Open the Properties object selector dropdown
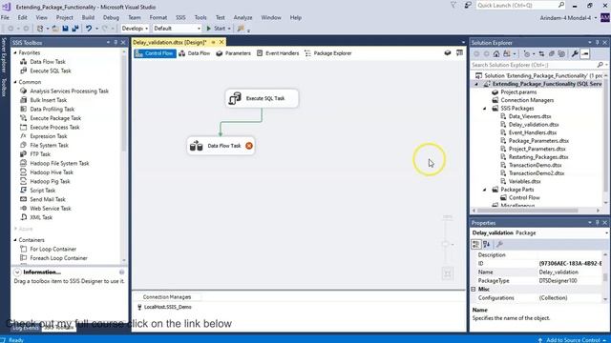Image resolution: width=611 pixels, height=343 pixels. click(607, 232)
